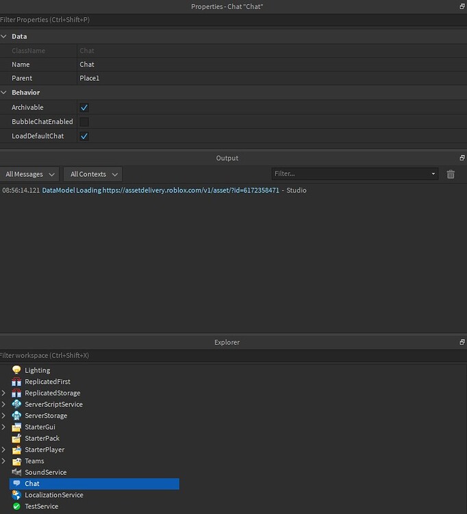Viewport: 467px width, 514px height.
Task: Select StarterGui in the Explorer
Action: 40,427
